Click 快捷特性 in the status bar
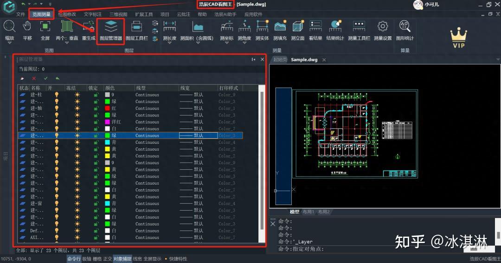501x263 pixels. coord(178,259)
